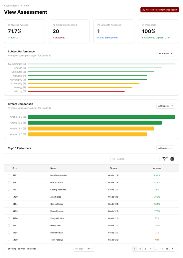Click the 83.9% average value
The height and width of the screenshot is (258, 183).
[x=157, y=175]
